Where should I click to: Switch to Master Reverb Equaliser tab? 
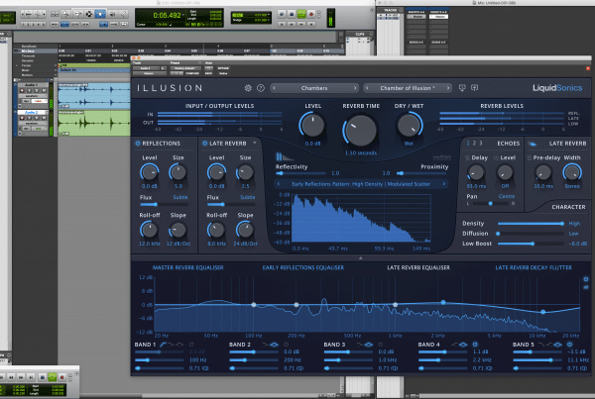pos(187,267)
